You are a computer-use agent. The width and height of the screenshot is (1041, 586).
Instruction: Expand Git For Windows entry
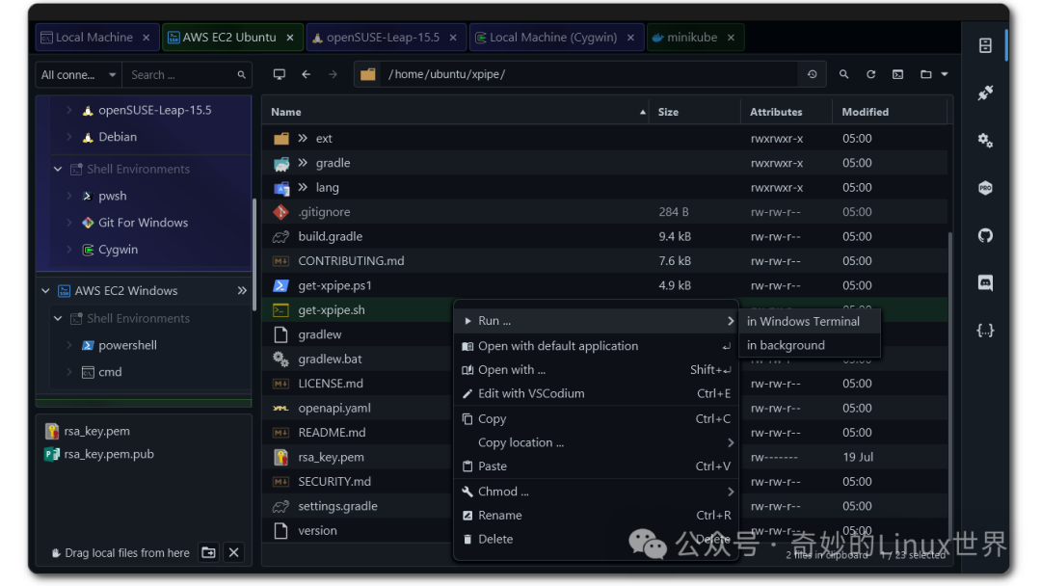pyautogui.click(x=69, y=223)
